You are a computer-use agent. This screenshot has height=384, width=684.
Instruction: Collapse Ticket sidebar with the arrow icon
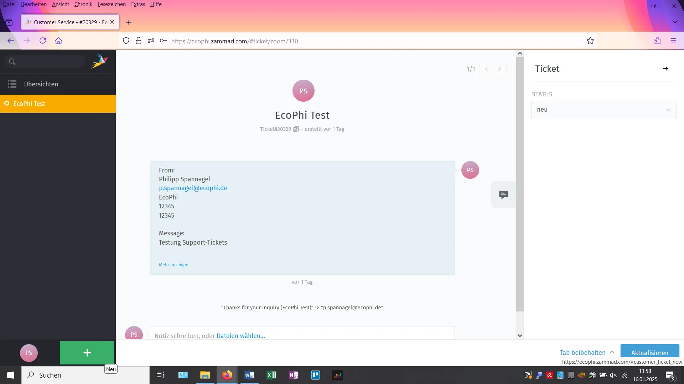click(x=665, y=69)
